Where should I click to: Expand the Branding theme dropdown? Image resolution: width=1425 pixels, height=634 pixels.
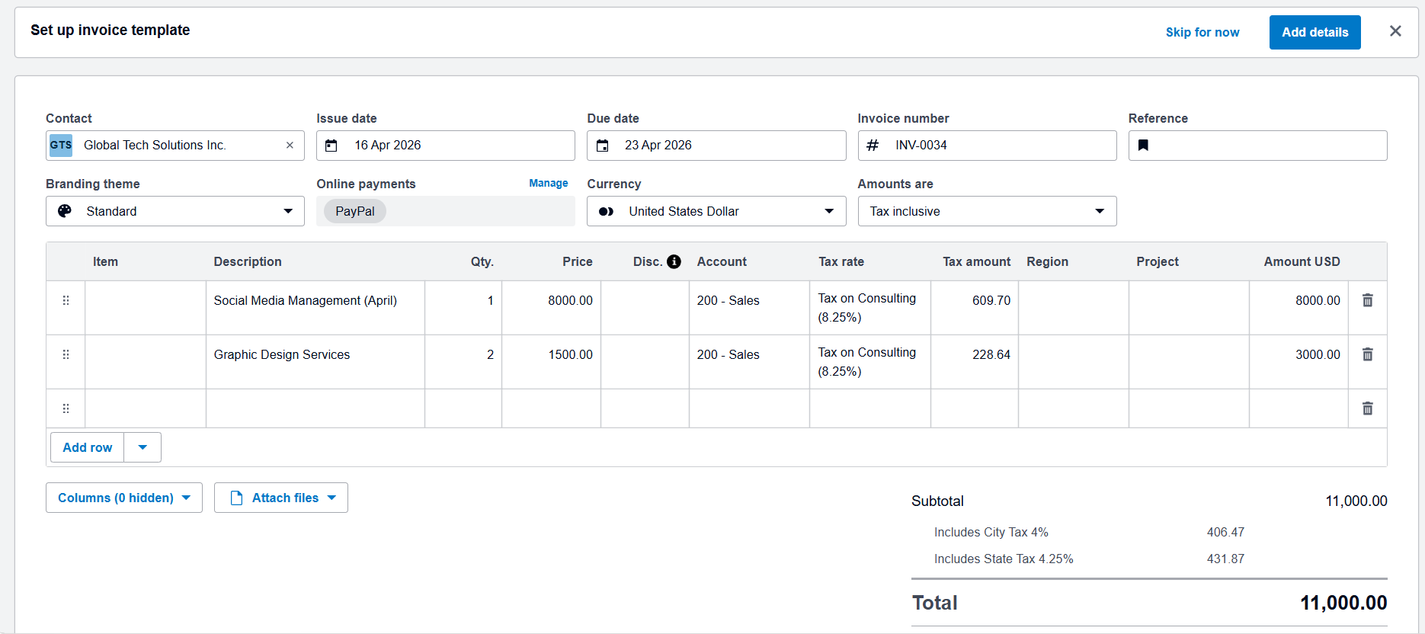[x=175, y=211]
